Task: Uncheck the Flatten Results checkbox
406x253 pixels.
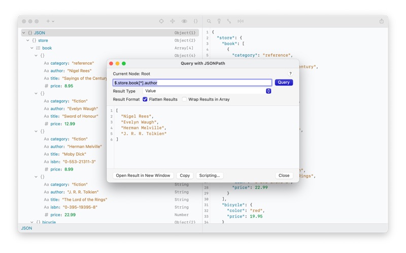Action: point(145,99)
